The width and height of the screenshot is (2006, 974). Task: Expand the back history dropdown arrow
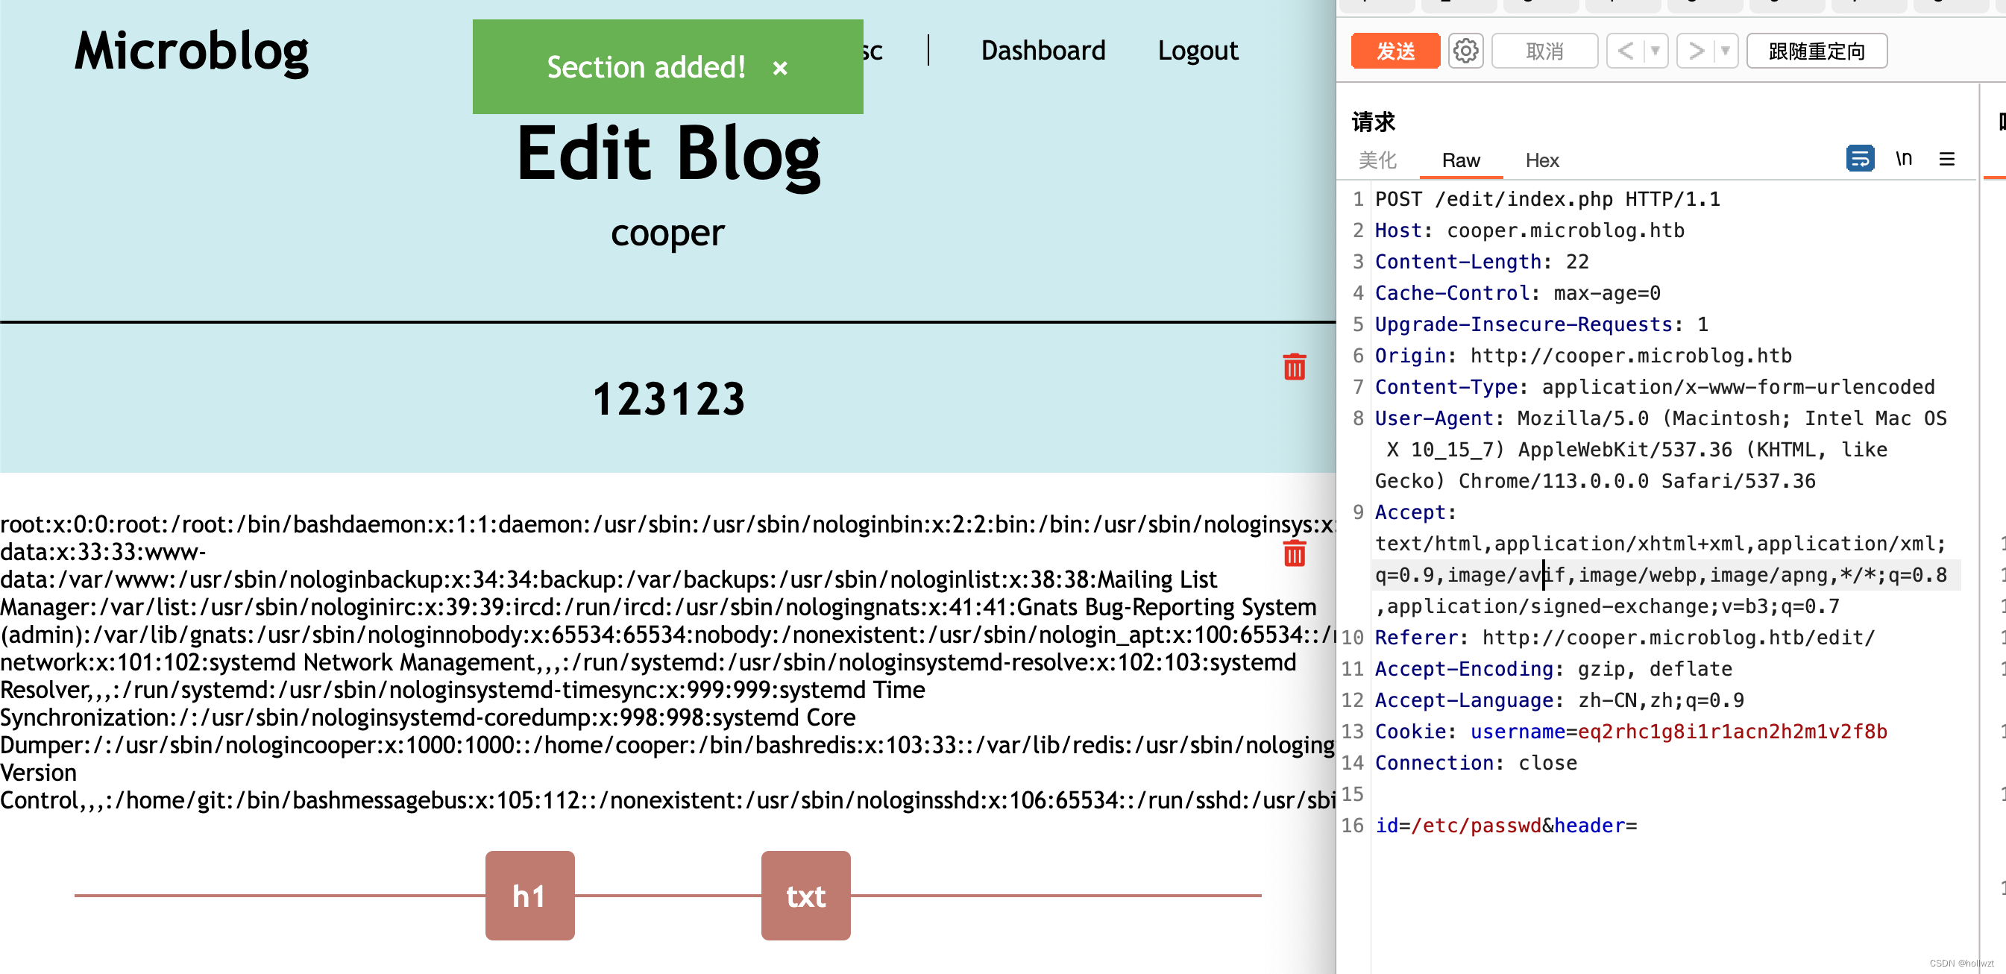click(x=1655, y=51)
